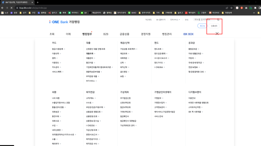Image resolution: width=261 pixels, height=146 pixels.
Task: Open the 톡톡 bookmark
Action: pos(63,13)
